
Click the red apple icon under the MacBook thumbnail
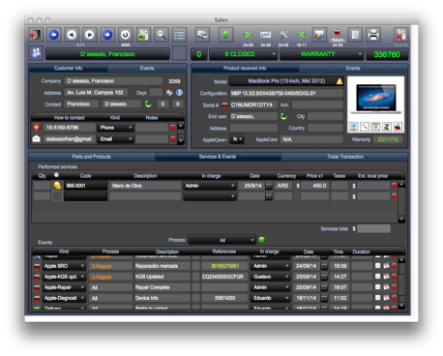398,127
